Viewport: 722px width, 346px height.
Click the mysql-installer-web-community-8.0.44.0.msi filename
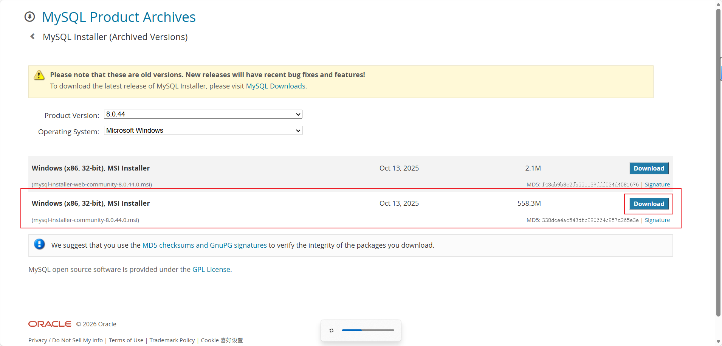pos(92,185)
